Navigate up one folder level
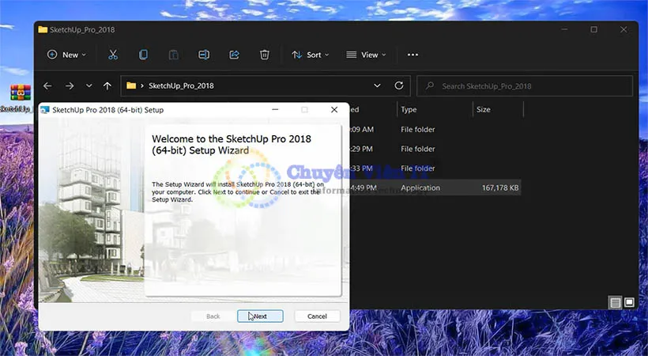Screen dimensions: 648x356 107,85
